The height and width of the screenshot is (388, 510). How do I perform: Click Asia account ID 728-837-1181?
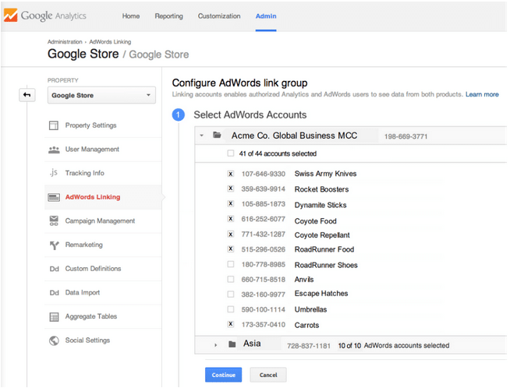(x=309, y=346)
